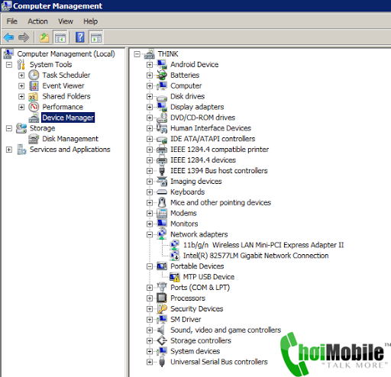Select the IEEE 1284.4 devices entry

203,160
